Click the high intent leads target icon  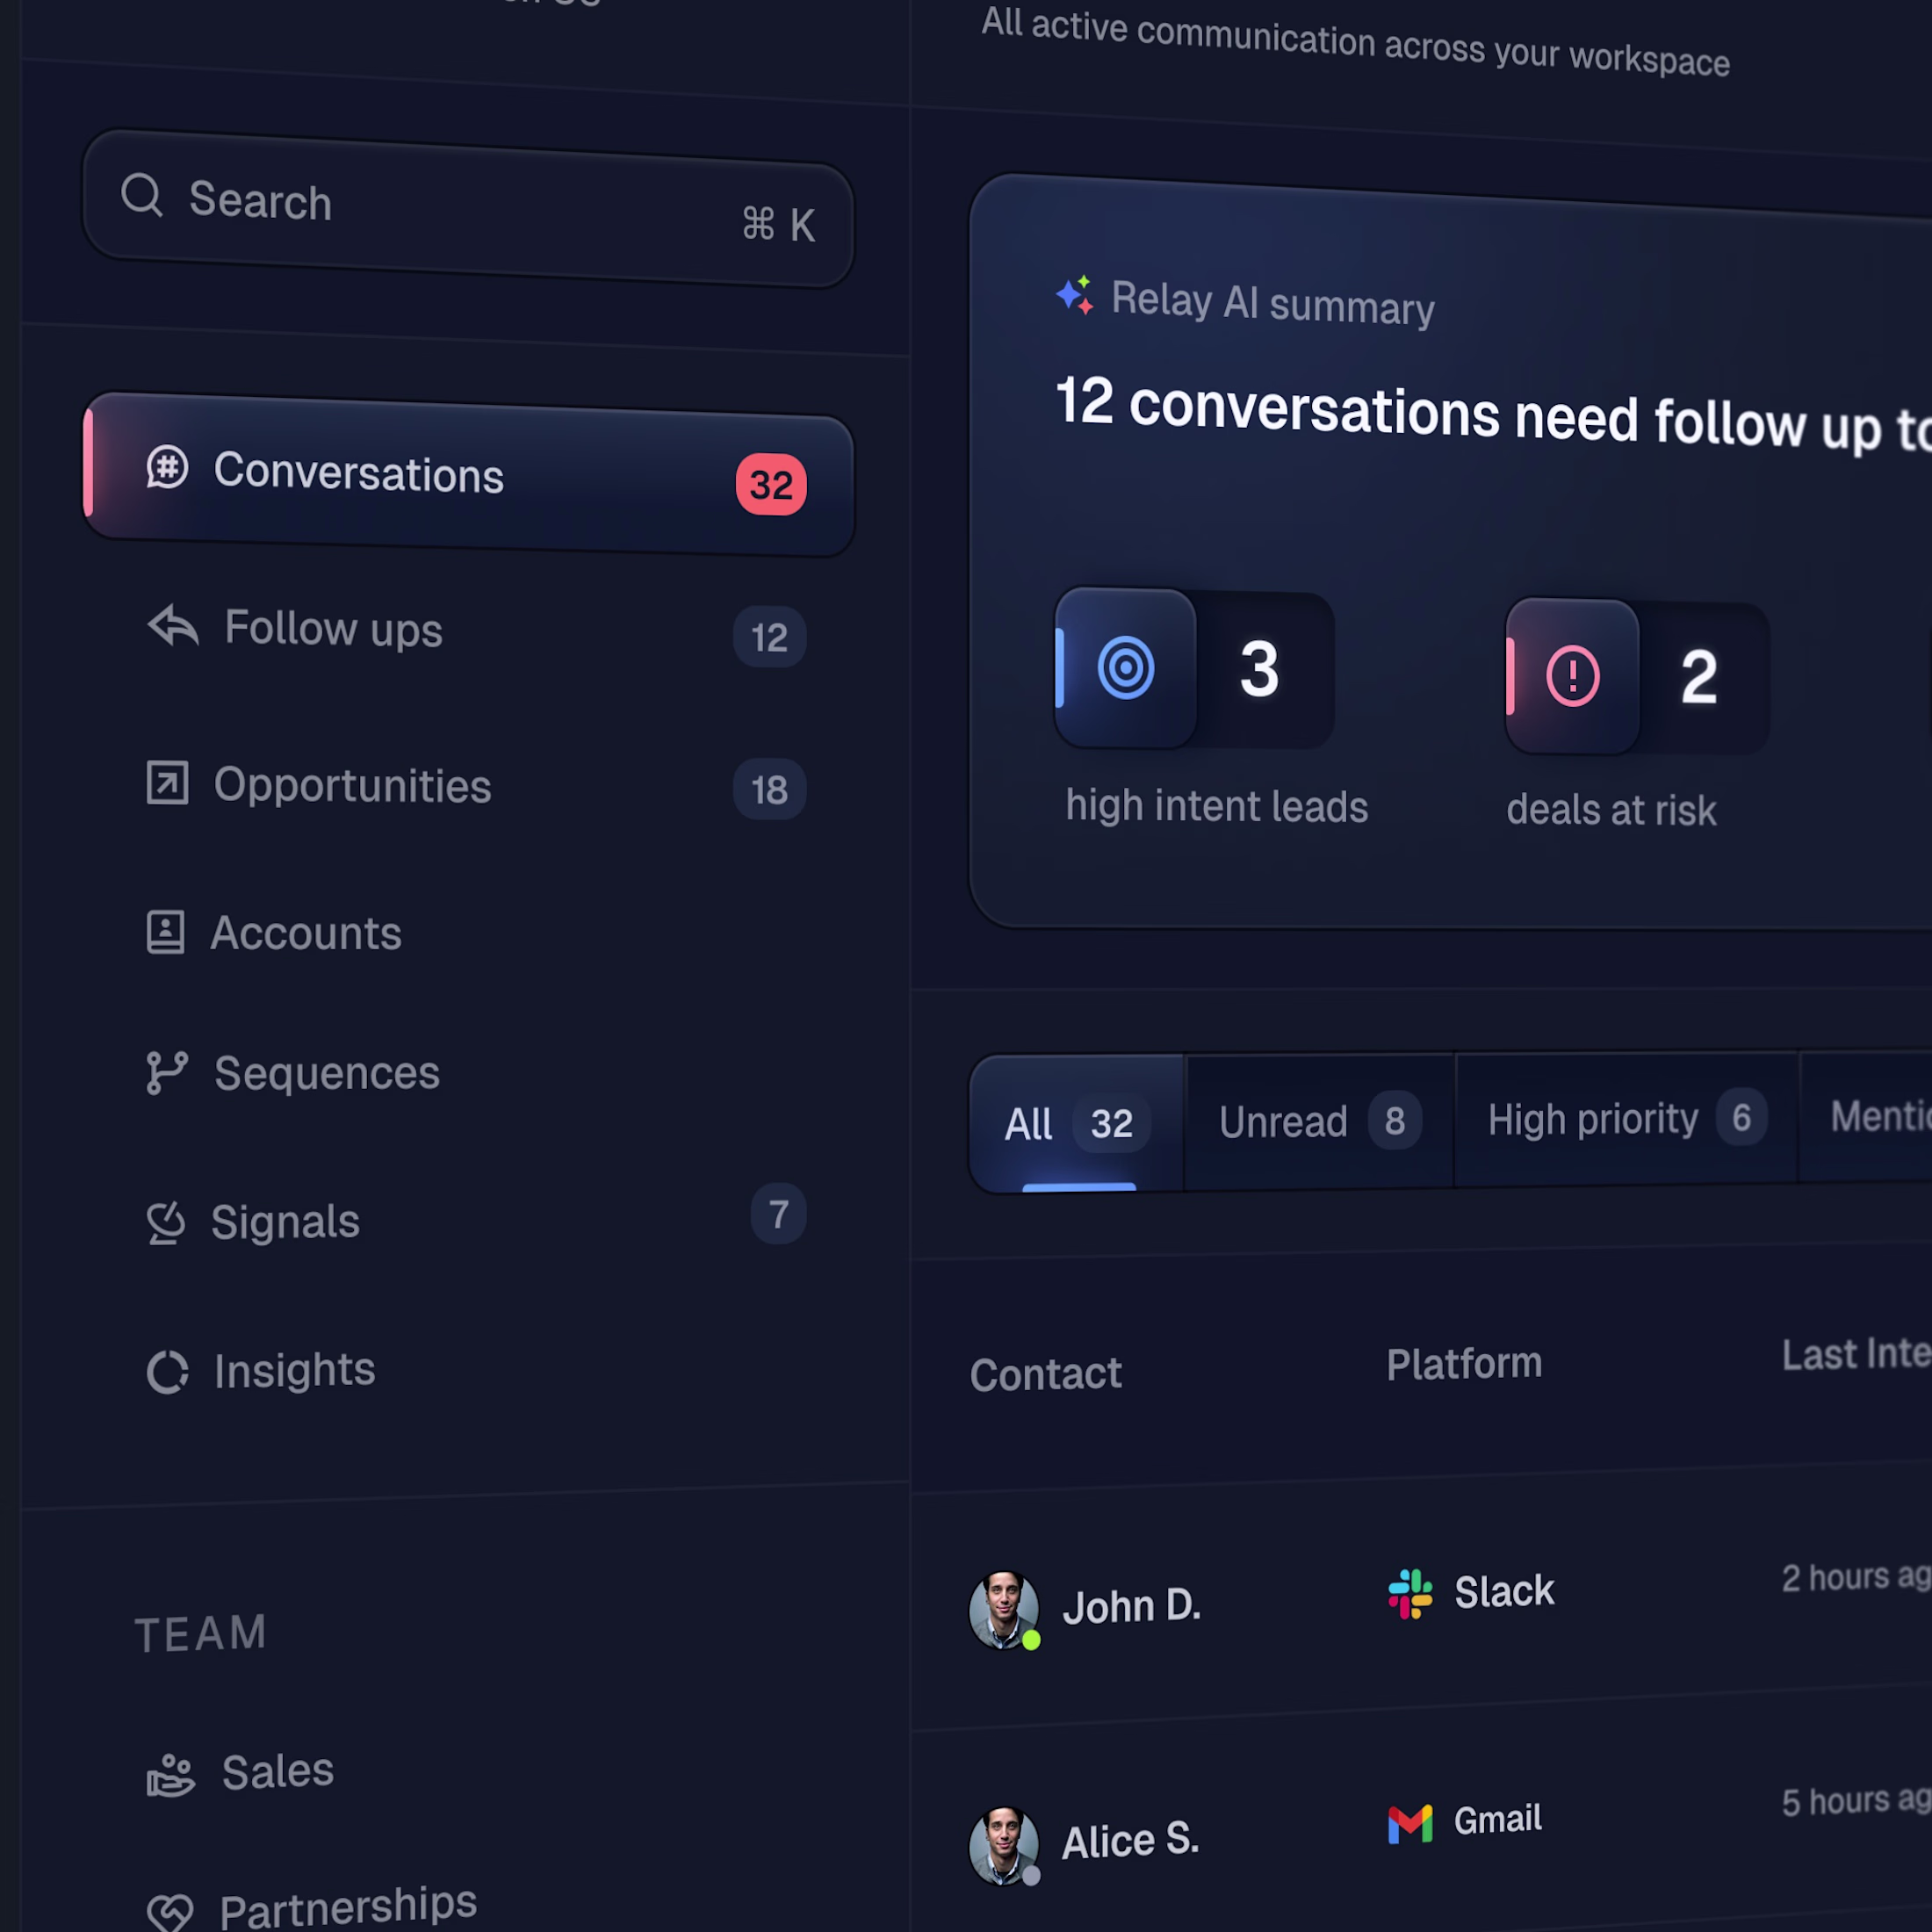pyautogui.click(x=1126, y=667)
